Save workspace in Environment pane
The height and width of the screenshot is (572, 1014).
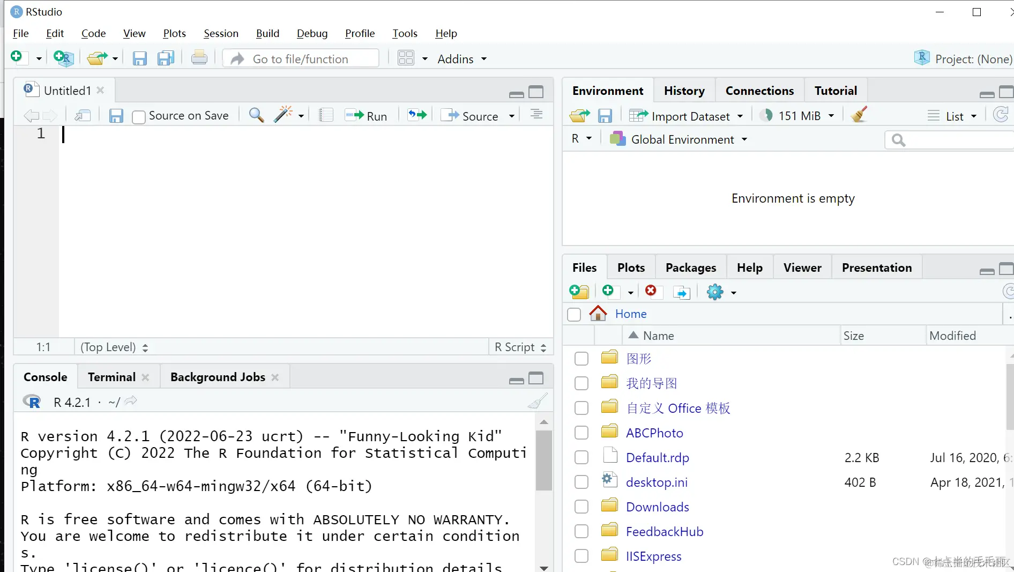click(x=605, y=116)
